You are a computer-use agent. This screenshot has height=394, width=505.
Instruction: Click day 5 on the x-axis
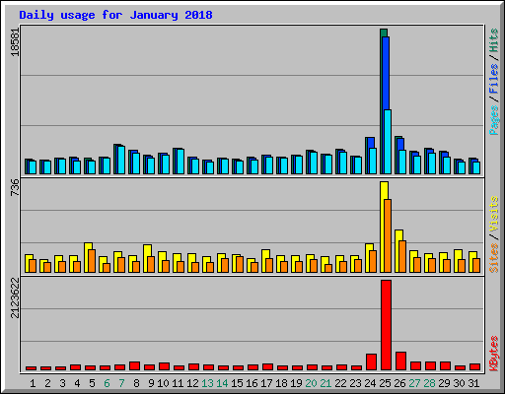tap(92, 383)
